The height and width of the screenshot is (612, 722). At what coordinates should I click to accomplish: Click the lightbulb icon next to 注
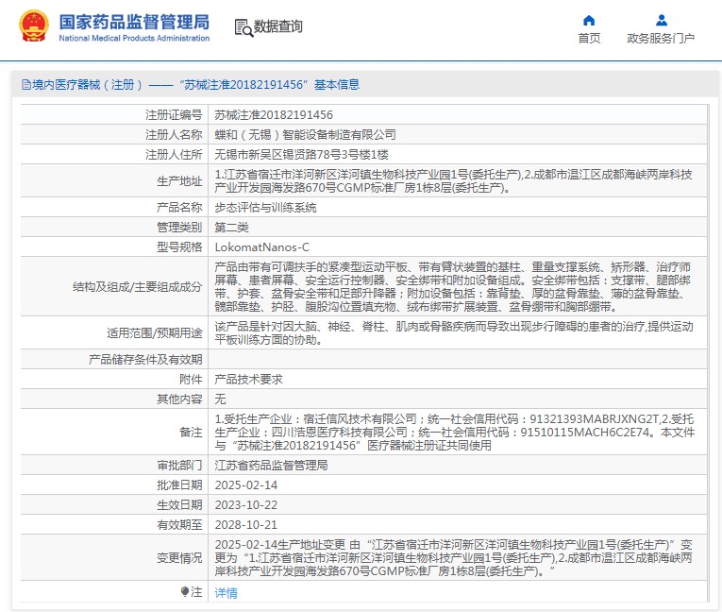click(x=185, y=591)
